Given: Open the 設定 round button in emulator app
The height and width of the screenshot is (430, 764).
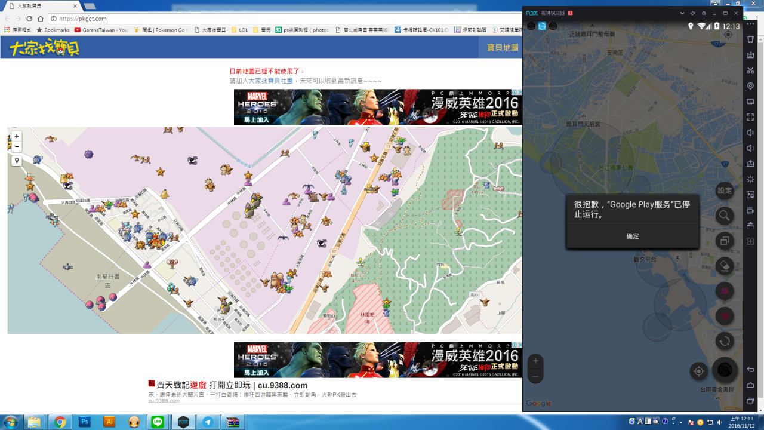Looking at the screenshot, I should pyautogui.click(x=725, y=191).
